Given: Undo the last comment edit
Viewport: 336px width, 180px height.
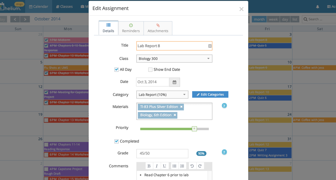Looking at the screenshot, I should (192, 166).
